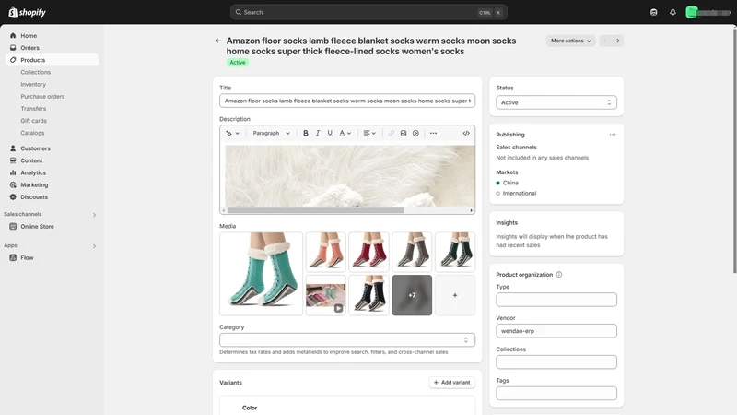Go back with the arrow beside product title
737x415 pixels.
tap(218, 41)
